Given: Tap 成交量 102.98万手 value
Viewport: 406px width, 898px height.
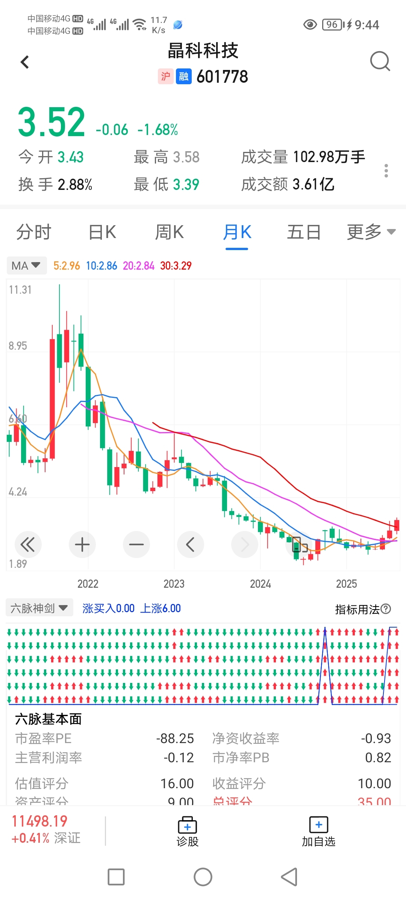Looking at the screenshot, I should tap(329, 157).
